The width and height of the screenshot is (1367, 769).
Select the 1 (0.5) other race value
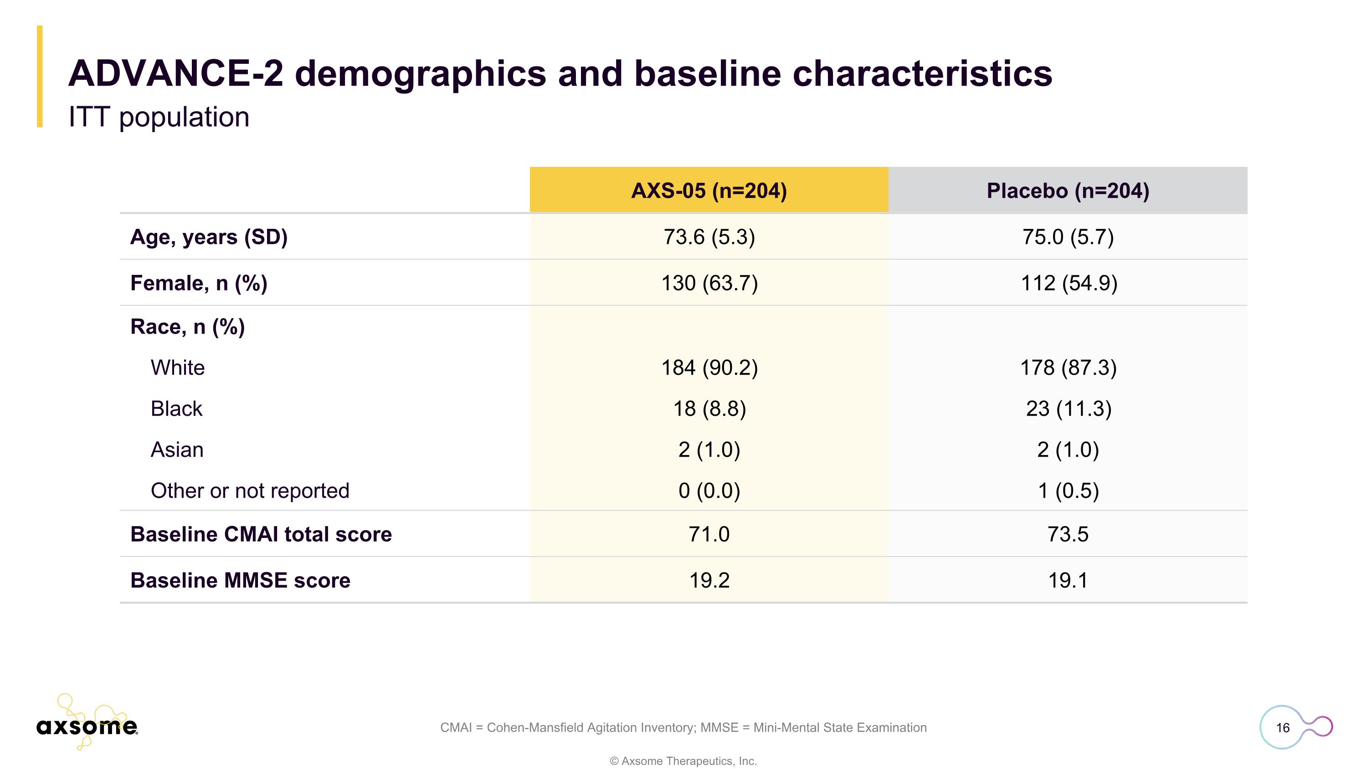click(x=1068, y=491)
